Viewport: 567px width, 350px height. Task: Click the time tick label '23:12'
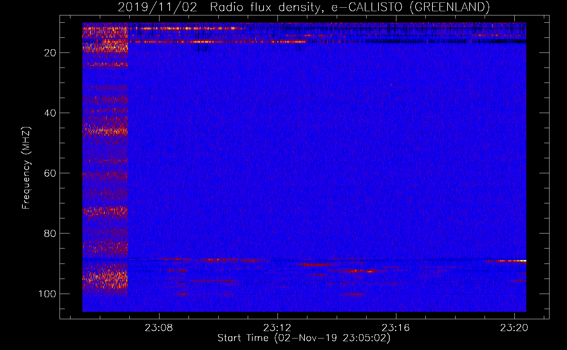278,328
